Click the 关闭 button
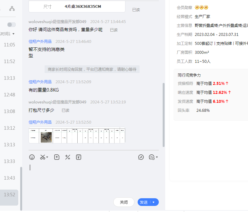 pyautogui.click(x=124, y=202)
